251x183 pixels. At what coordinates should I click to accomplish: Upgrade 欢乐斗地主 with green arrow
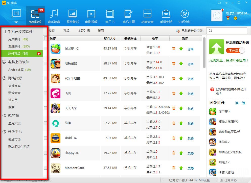181,78
